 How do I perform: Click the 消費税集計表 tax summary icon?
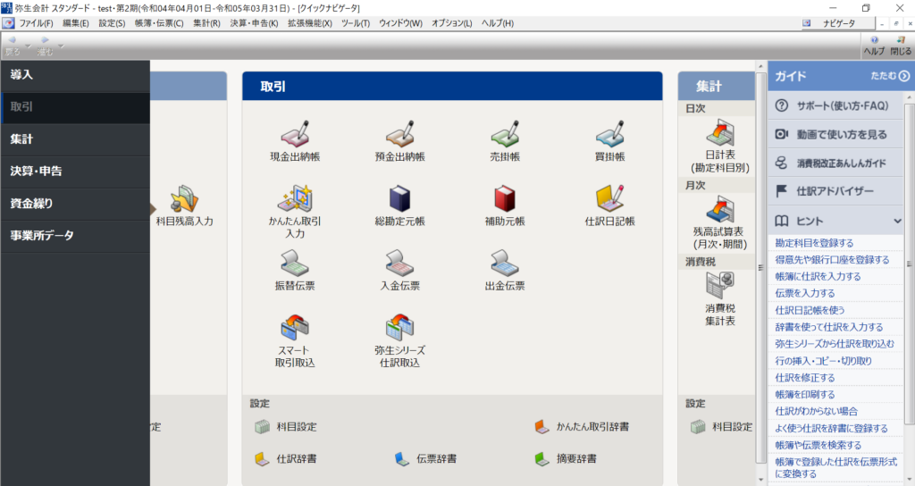[719, 288]
